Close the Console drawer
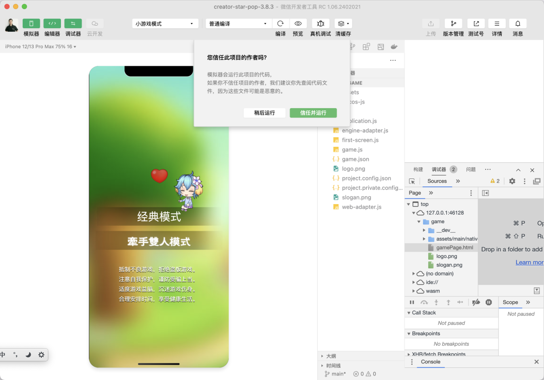Viewport: 544px width, 380px height. 536,362
